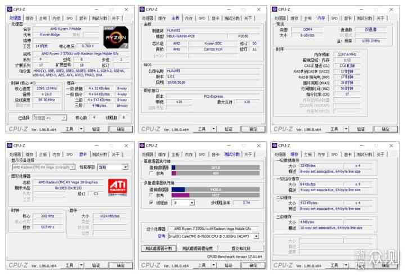Open the display device dropdown showing Vega 10
The image size is (405, 275).
coord(44,167)
